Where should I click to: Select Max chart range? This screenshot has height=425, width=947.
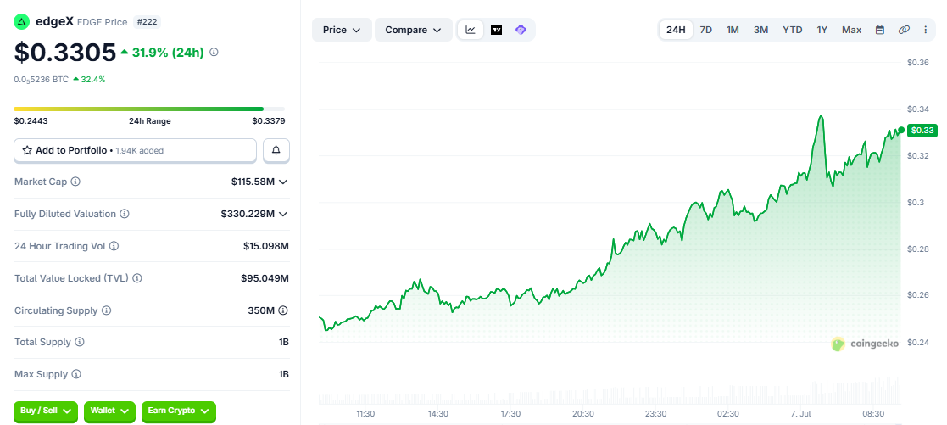(851, 30)
